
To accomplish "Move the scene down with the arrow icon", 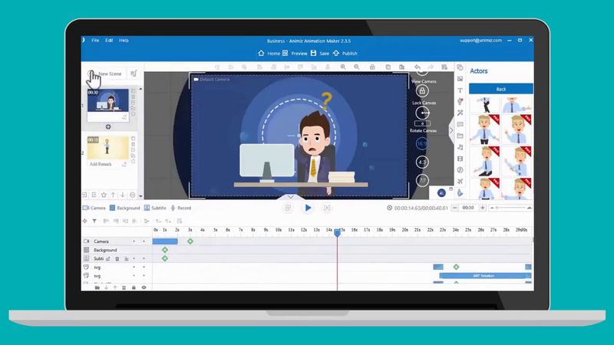I will (x=123, y=195).
